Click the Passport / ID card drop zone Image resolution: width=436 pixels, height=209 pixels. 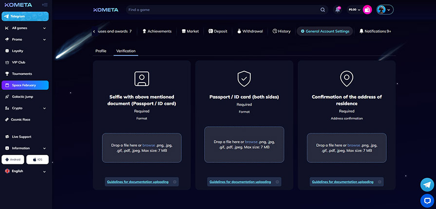pyautogui.click(x=244, y=145)
